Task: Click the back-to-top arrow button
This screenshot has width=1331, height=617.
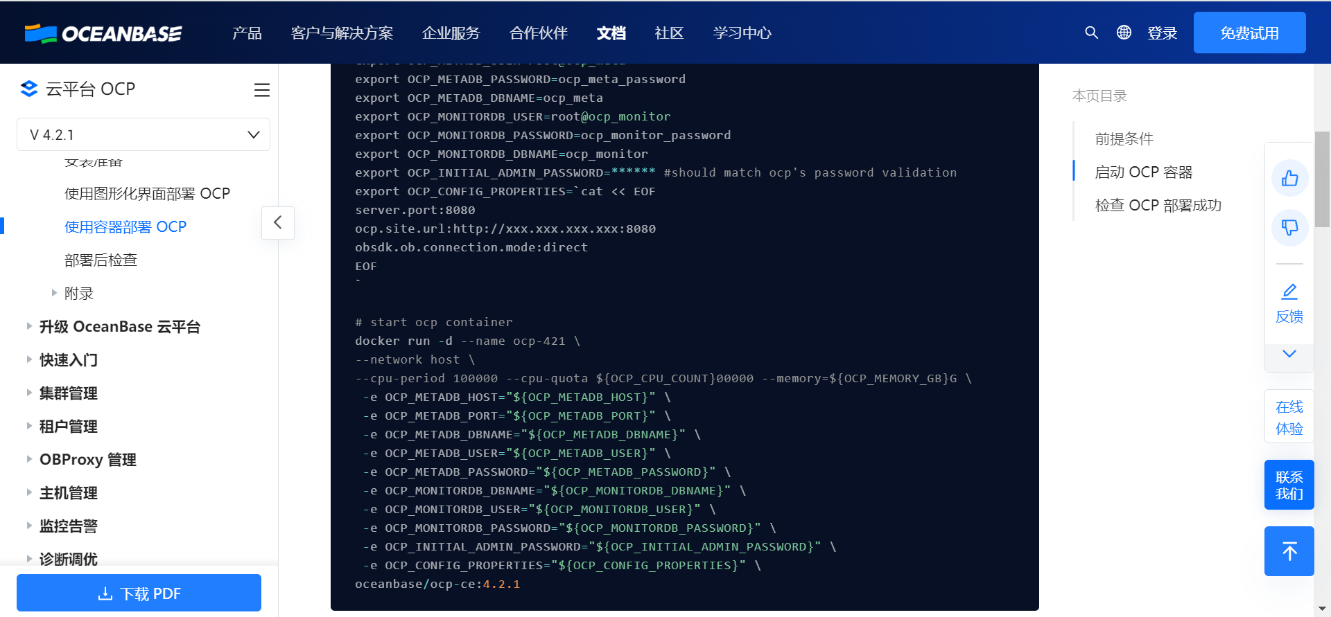Action: click(1289, 551)
